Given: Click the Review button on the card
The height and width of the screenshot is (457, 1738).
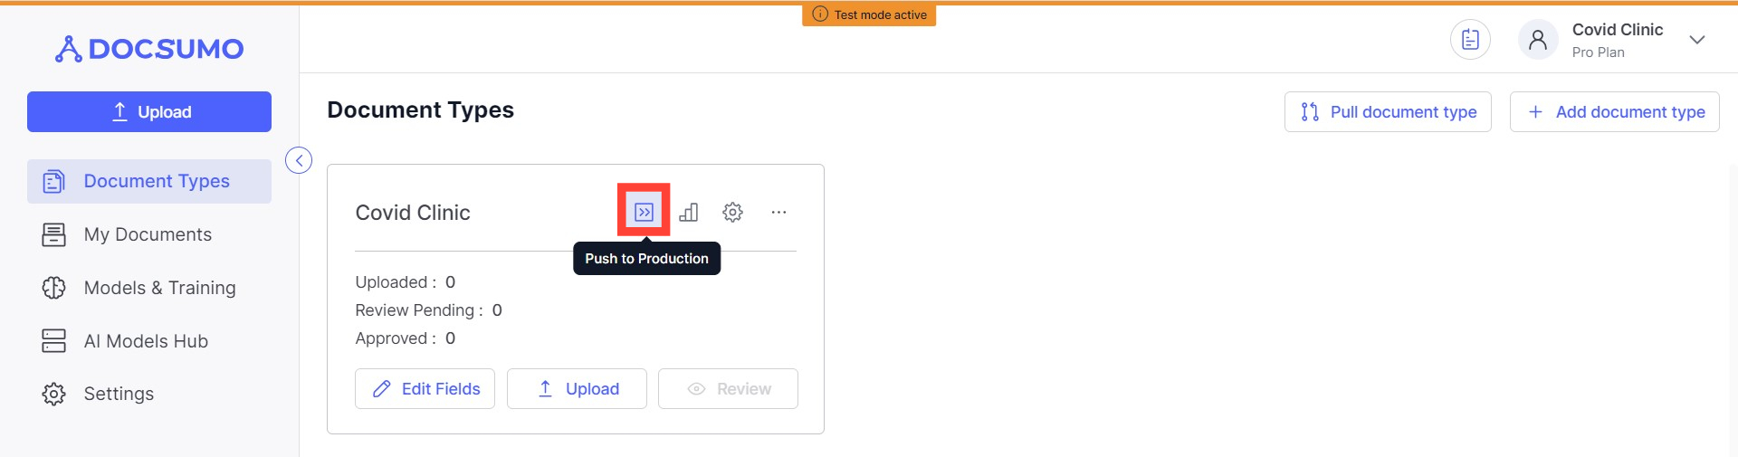Looking at the screenshot, I should point(728,388).
